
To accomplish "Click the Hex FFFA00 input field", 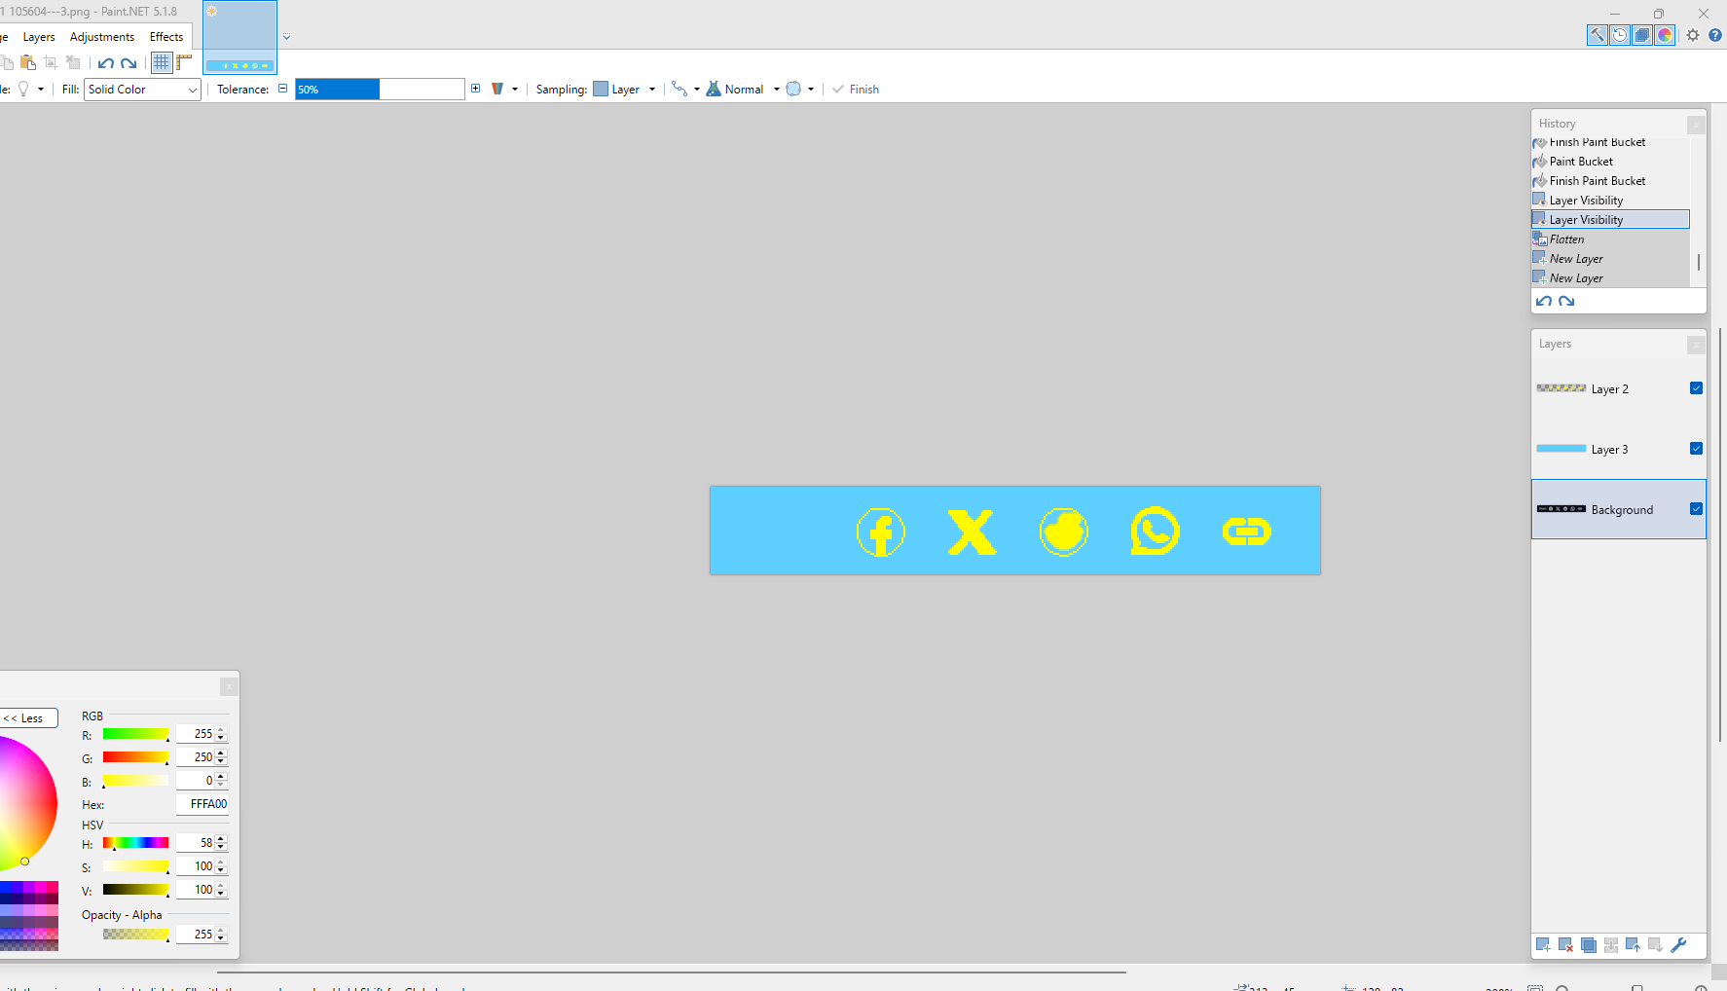I will 202,804.
